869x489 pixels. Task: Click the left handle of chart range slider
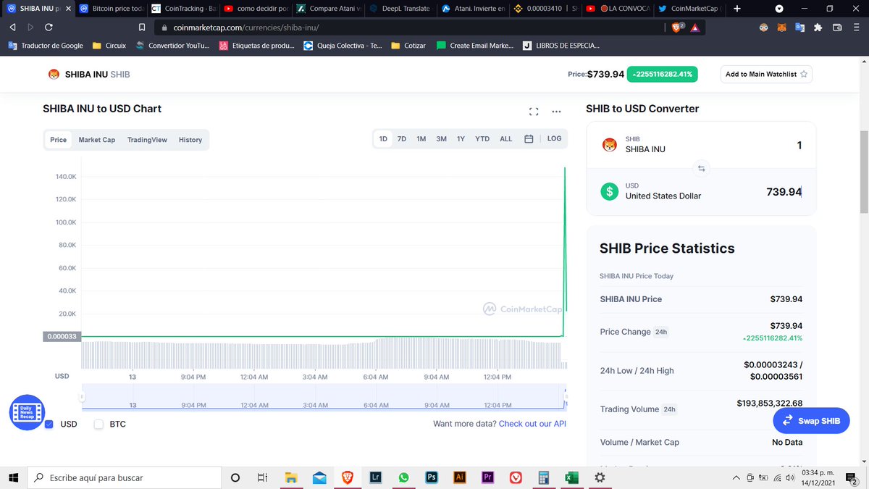(x=82, y=397)
